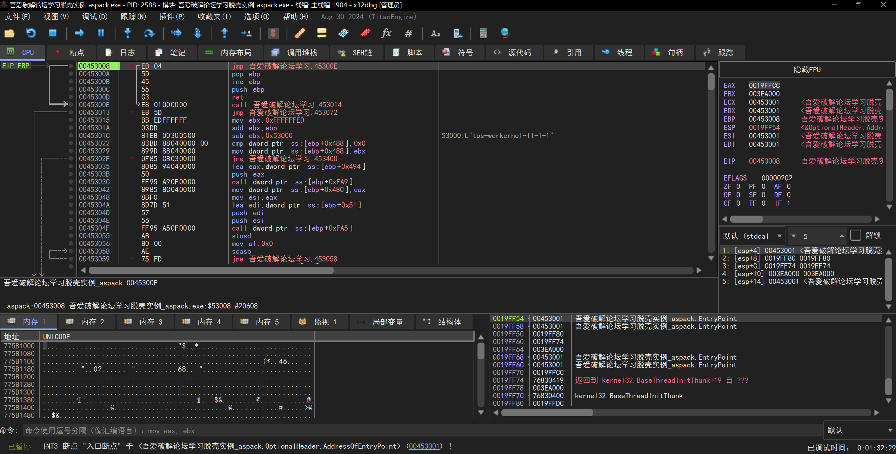
Task: Toggle the 解锁 checkbox
Action: 855,236
